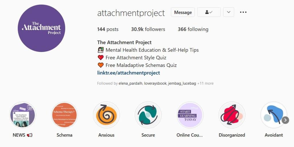Viewport: 294px width, 147px height.
Task: Open The Attachment Project profile picture
Action: 41,28
